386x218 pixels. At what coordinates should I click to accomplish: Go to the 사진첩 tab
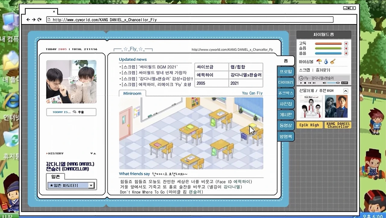coord(286,104)
